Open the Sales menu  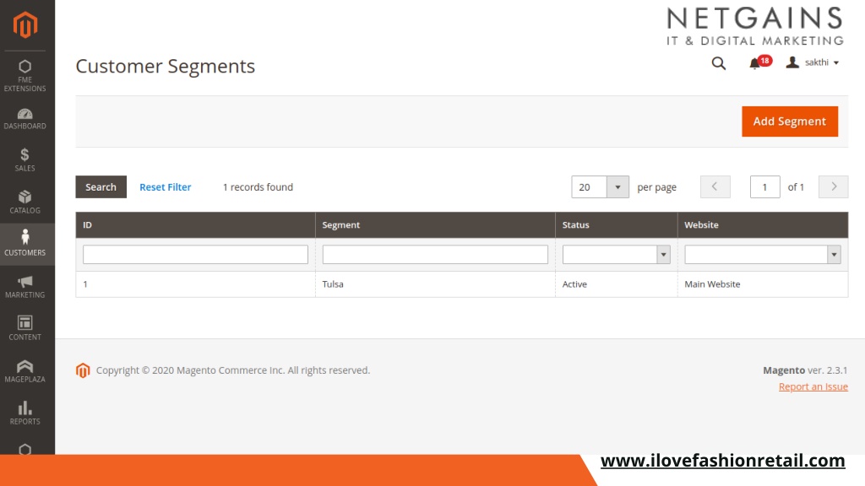click(x=24, y=159)
